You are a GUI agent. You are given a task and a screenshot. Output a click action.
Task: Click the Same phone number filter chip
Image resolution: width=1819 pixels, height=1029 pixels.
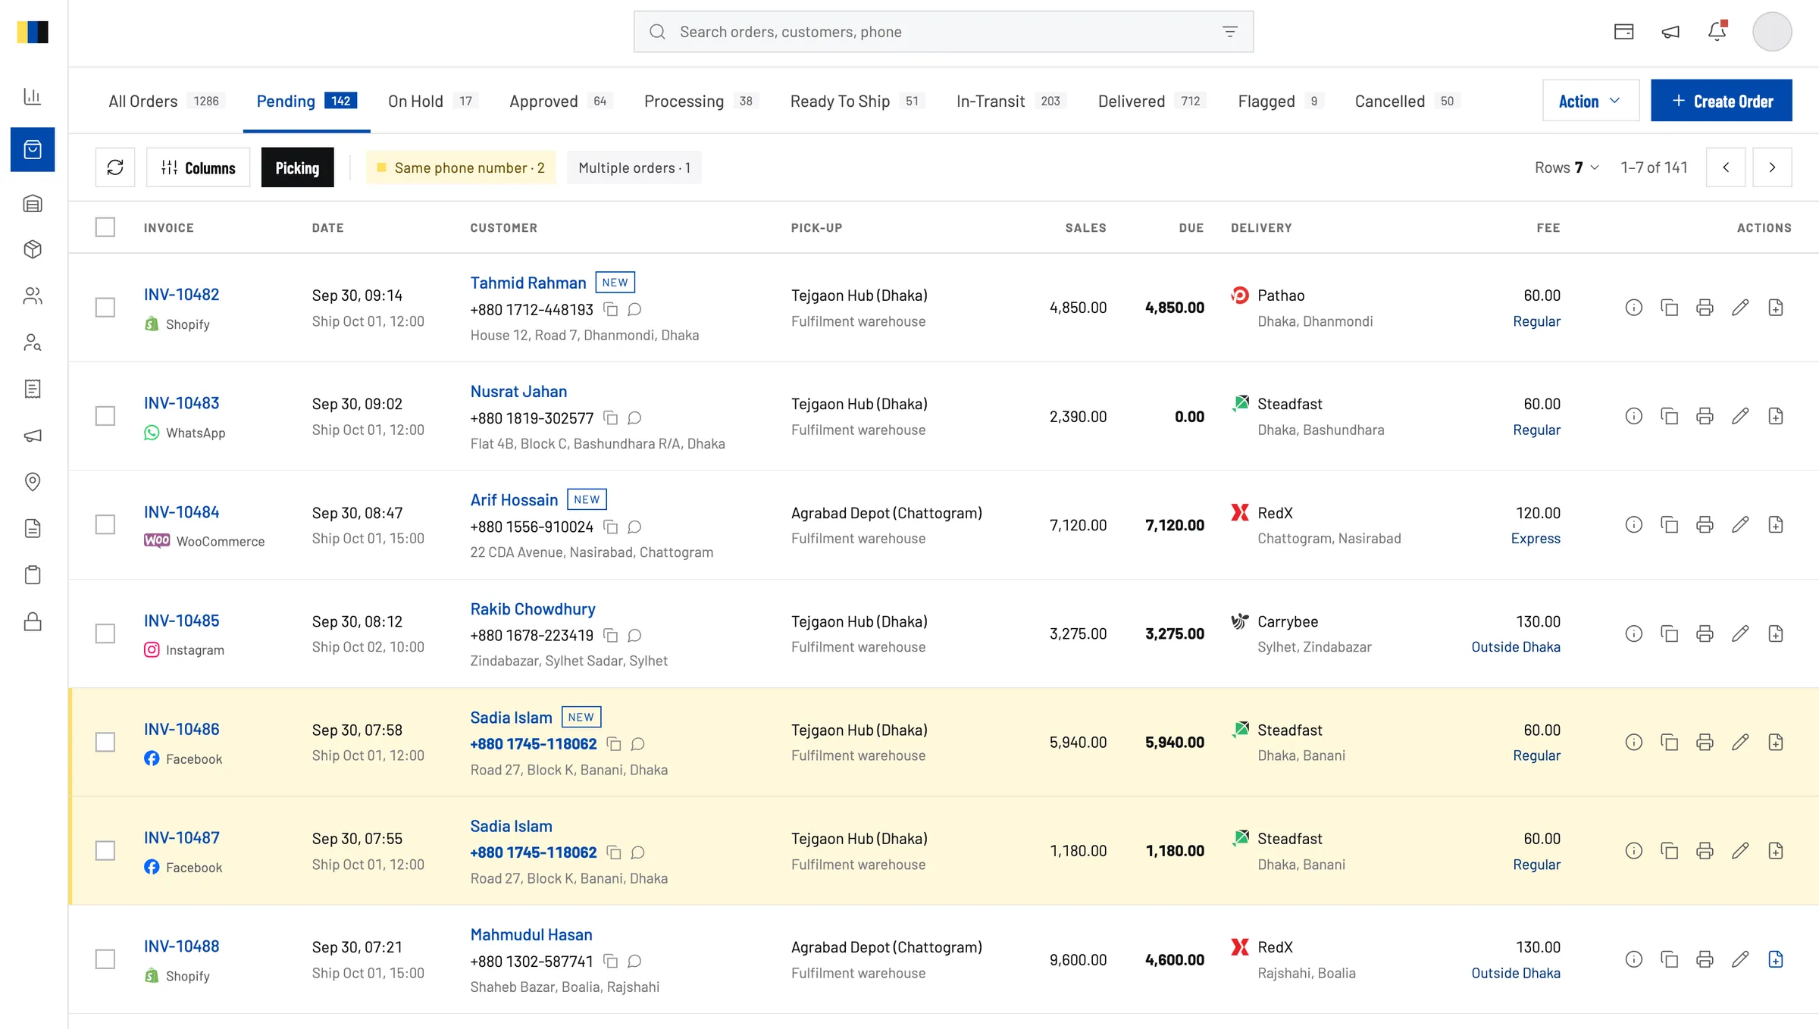point(461,167)
